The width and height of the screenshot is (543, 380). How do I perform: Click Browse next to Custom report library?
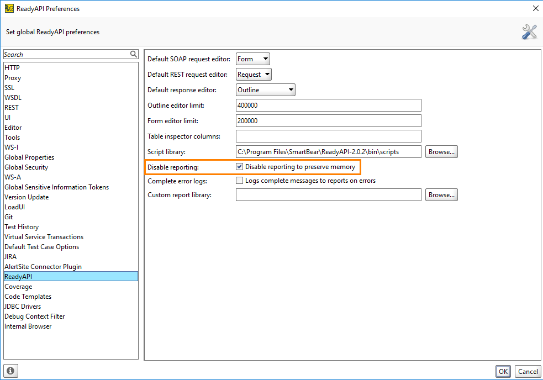pyautogui.click(x=441, y=194)
